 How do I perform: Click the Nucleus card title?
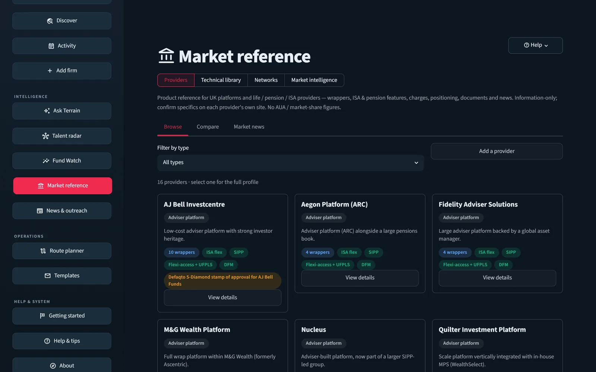coord(314,330)
